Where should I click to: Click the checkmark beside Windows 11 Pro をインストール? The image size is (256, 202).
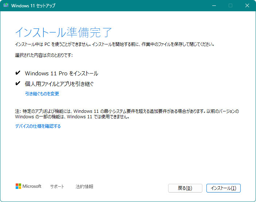pos(18,73)
